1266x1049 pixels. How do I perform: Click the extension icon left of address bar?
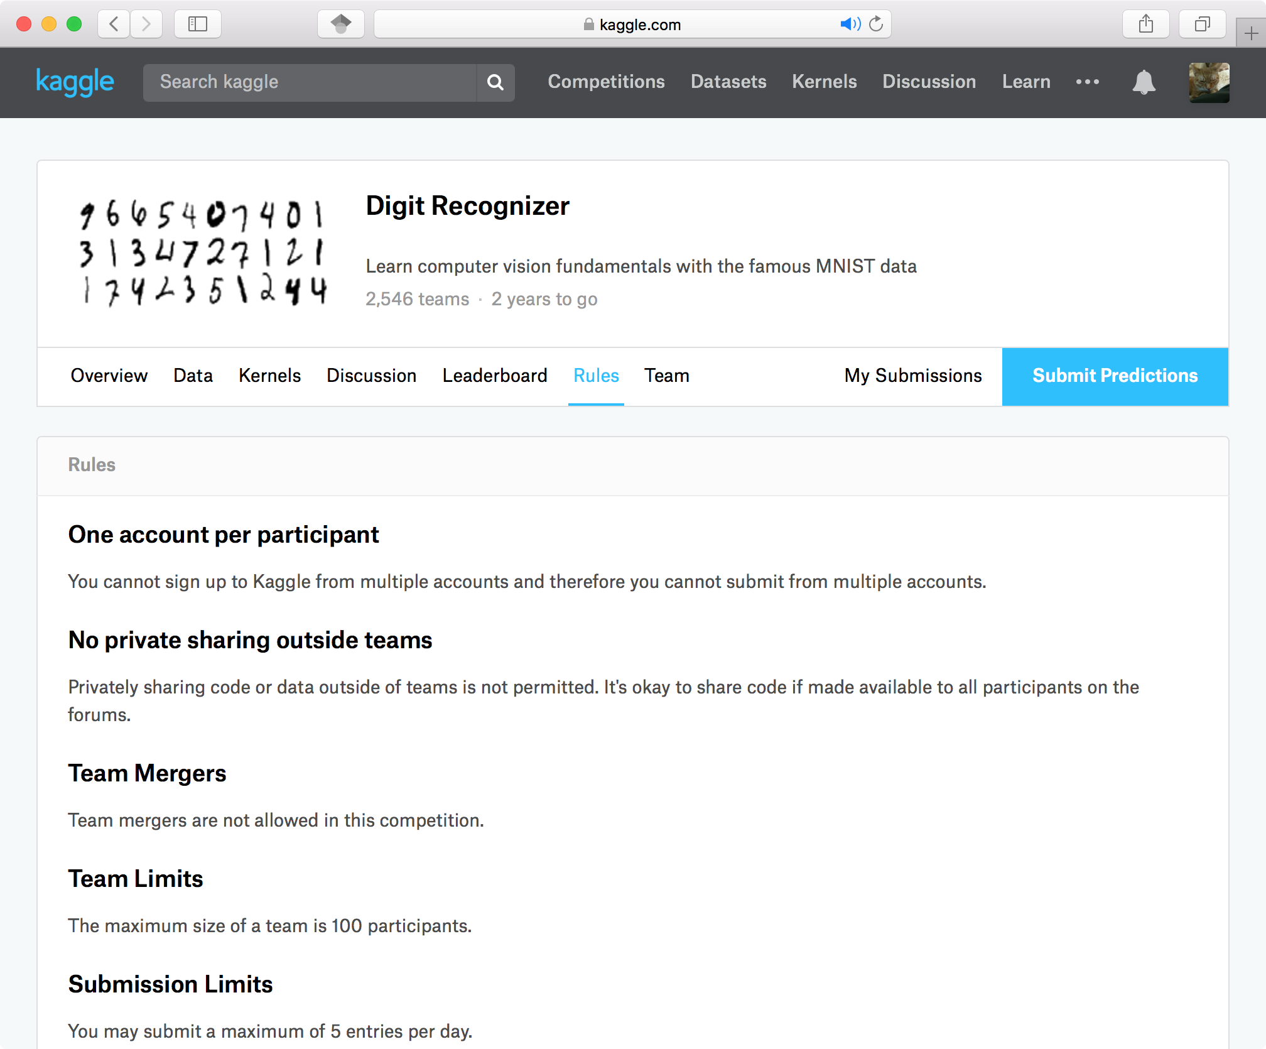click(x=341, y=24)
